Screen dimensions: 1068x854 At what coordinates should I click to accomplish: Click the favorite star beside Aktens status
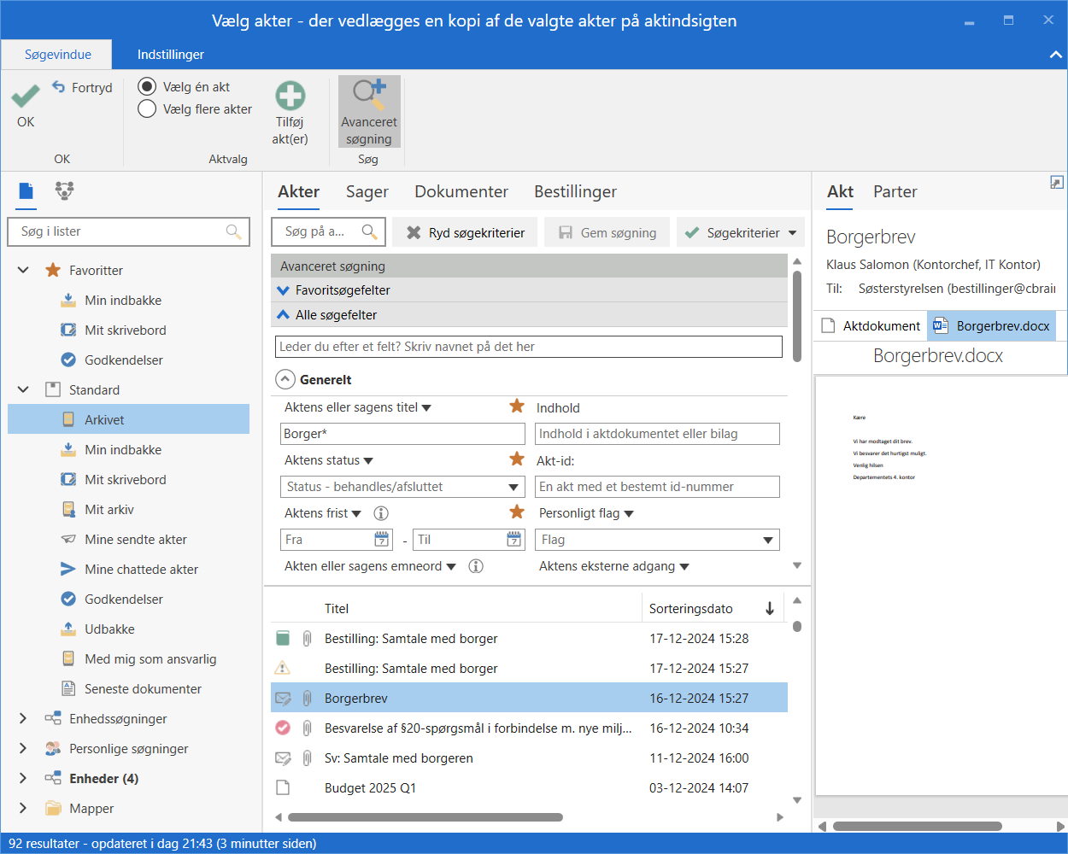517,459
